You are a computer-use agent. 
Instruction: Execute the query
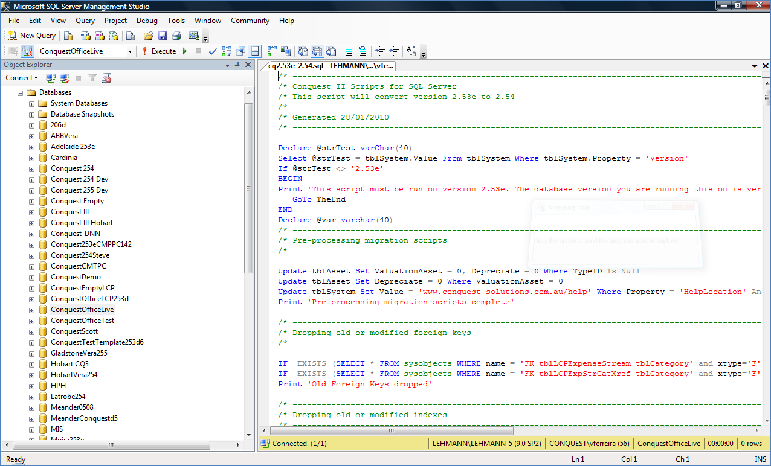(x=159, y=51)
